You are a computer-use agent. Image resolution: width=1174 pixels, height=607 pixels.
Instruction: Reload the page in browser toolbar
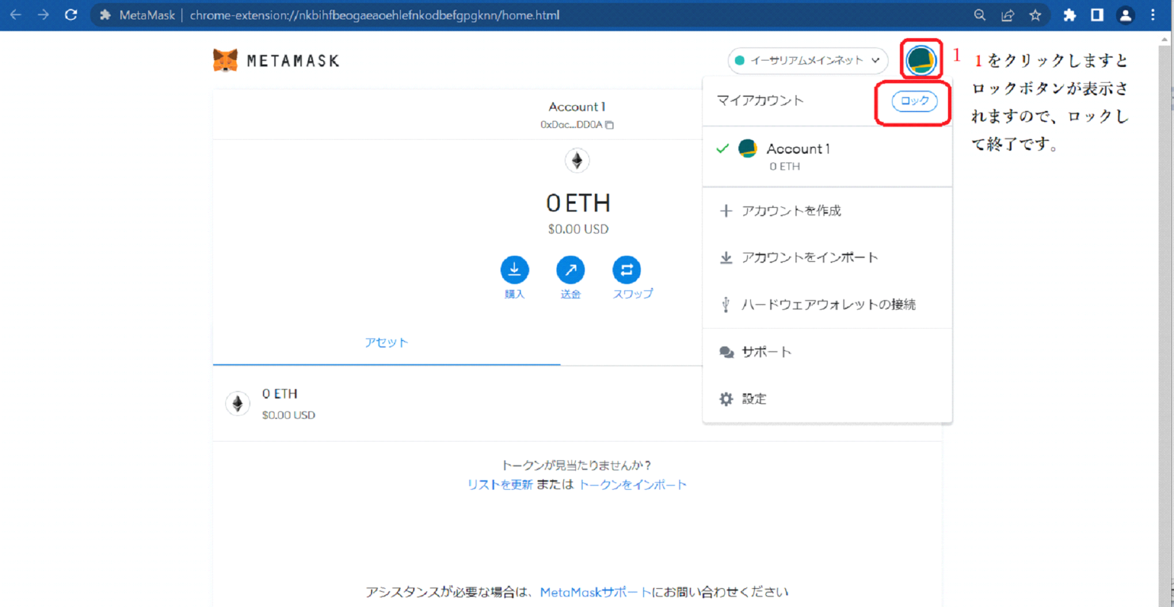(x=71, y=15)
